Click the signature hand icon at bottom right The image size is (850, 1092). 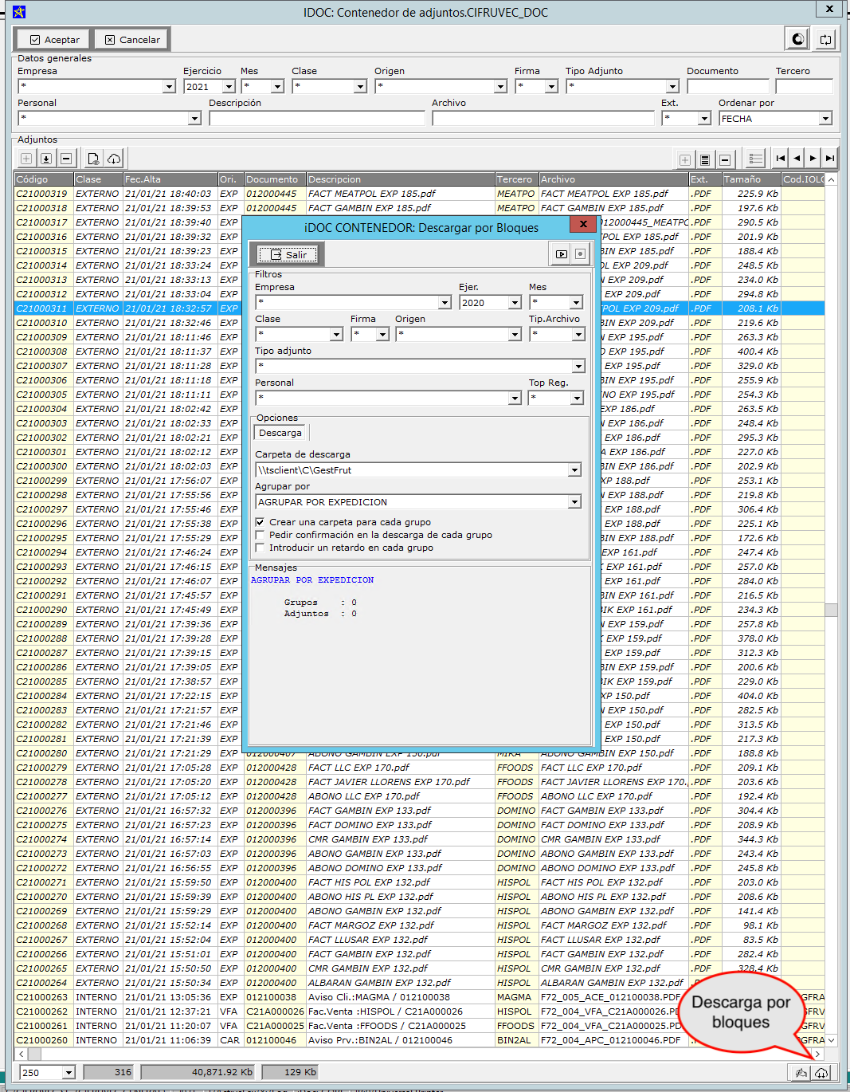(801, 1073)
